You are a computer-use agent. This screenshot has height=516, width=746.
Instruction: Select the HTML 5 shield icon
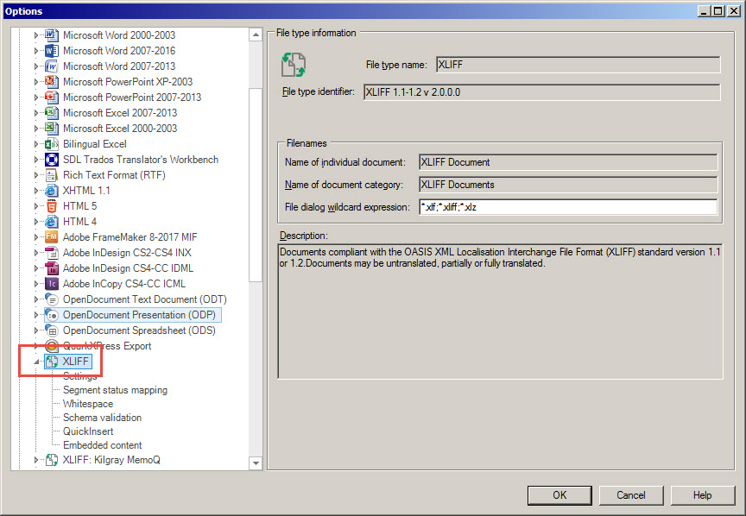tap(52, 206)
